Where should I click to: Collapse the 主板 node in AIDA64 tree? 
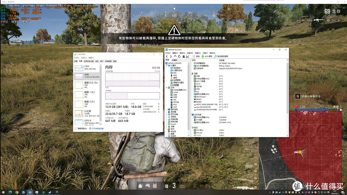click(166, 88)
